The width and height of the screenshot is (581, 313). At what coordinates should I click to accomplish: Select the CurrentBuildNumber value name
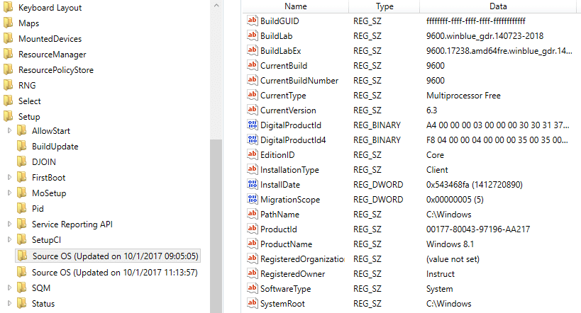(x=299, y=80)
